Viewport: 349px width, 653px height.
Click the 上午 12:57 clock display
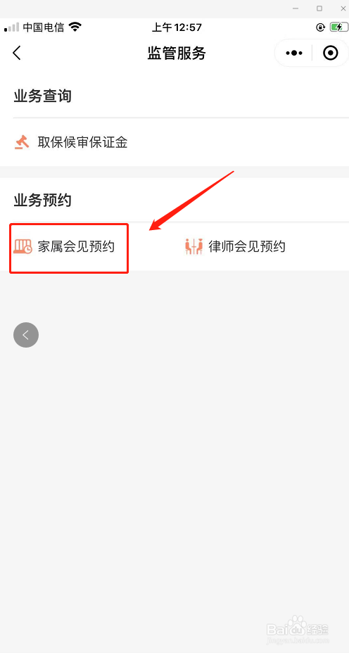[177, 27]
